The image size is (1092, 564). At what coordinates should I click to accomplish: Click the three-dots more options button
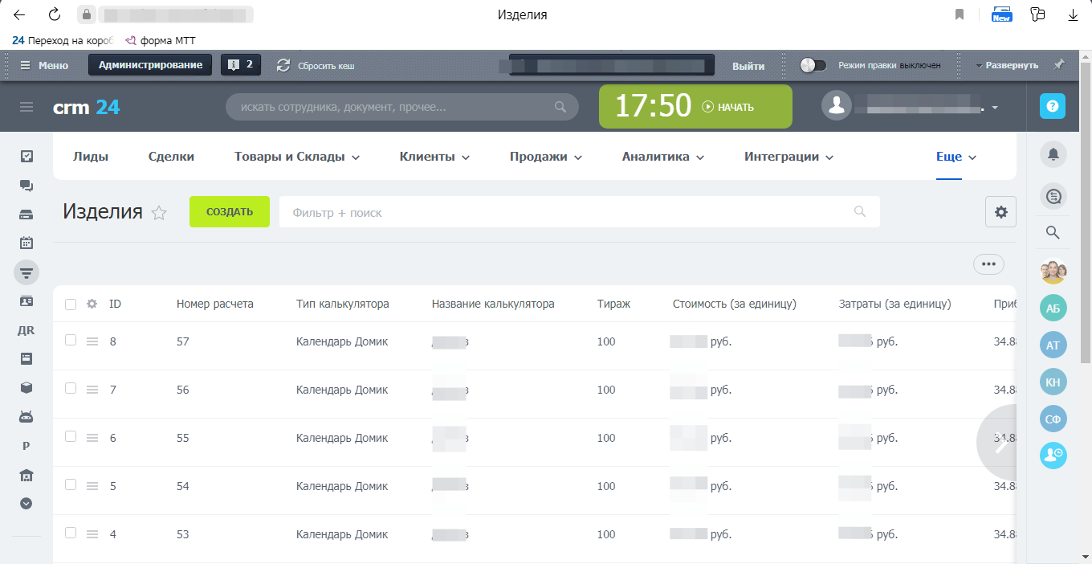click(x=988, y=264)
